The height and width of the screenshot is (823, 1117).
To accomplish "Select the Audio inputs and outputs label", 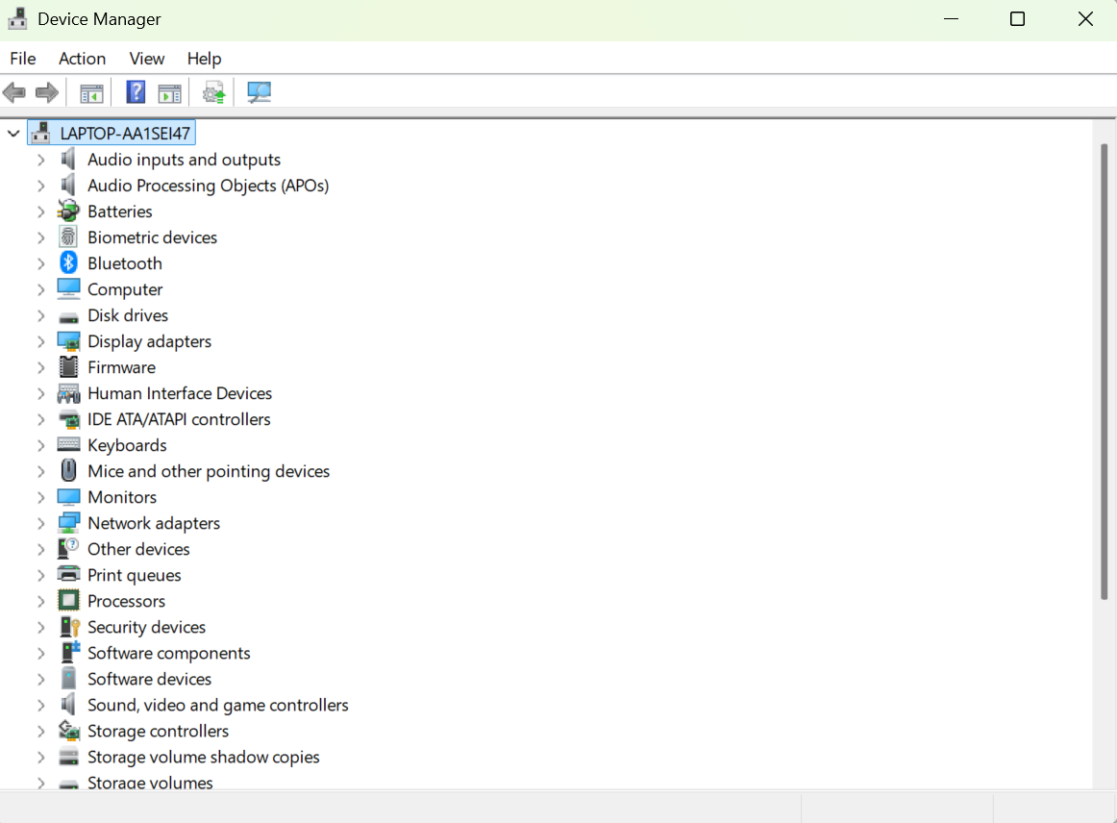I will click(x=184, y=160).
